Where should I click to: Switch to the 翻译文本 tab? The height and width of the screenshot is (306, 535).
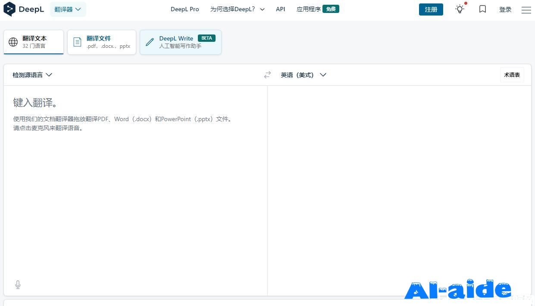click(x=34, y=42)
